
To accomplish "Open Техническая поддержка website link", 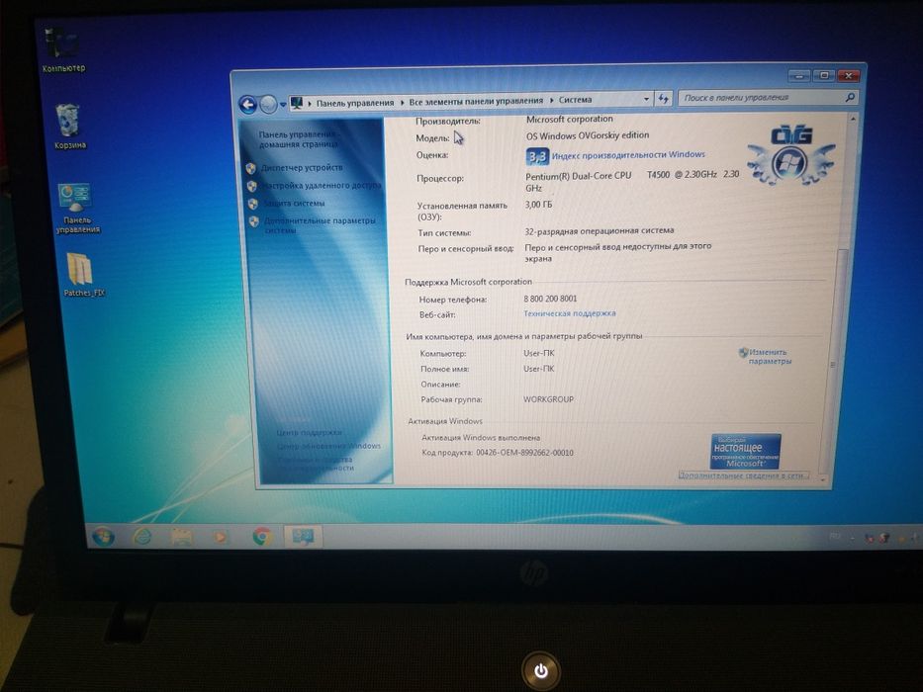I will click(x=569, y=313).
